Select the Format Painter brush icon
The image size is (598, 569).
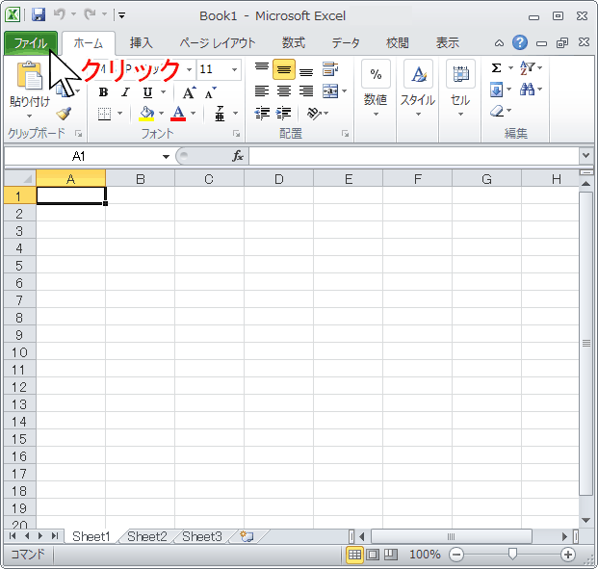click(x=64, y=114)
